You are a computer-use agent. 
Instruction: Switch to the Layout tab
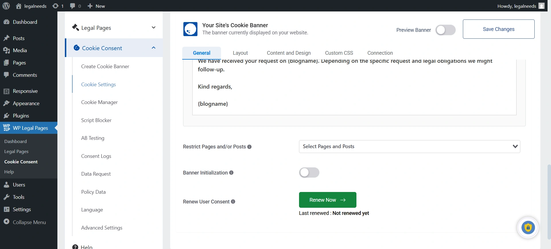point(240,53)
